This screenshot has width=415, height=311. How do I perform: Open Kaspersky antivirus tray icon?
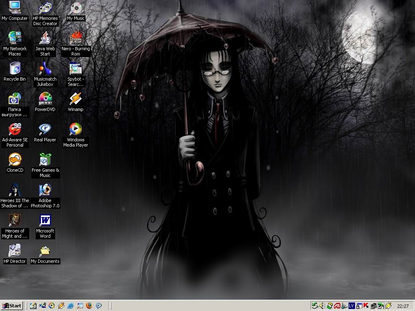coord(366,306)
